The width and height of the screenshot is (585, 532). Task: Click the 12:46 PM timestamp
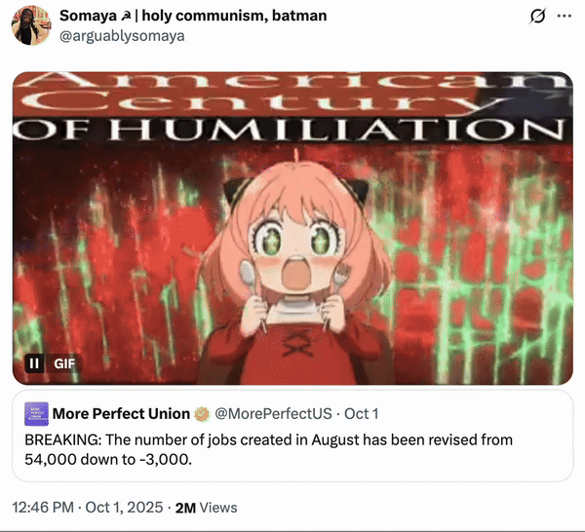click(42, 507)
